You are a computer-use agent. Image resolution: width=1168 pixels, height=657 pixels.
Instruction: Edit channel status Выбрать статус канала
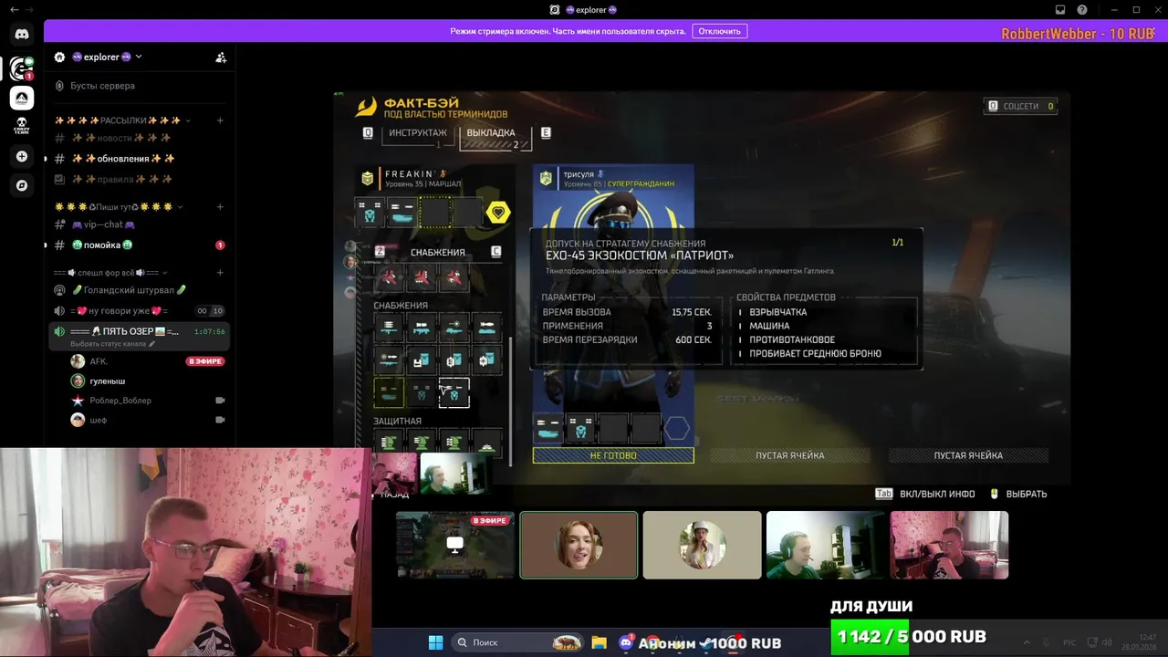113,344
